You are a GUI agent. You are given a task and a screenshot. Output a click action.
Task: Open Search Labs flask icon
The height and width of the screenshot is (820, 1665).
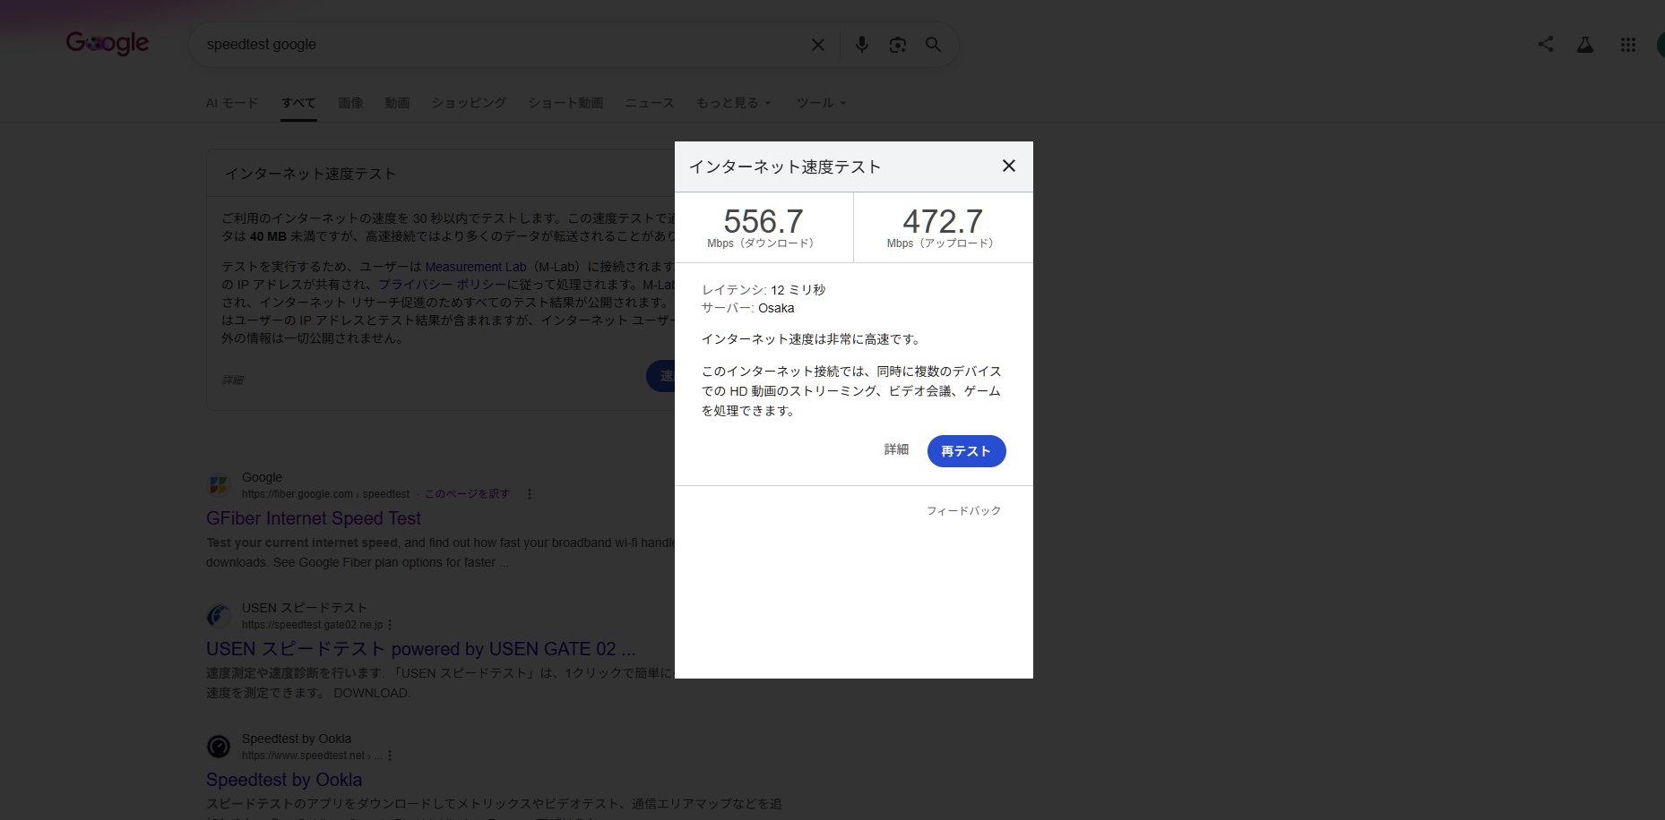[x=1585, y=44]
